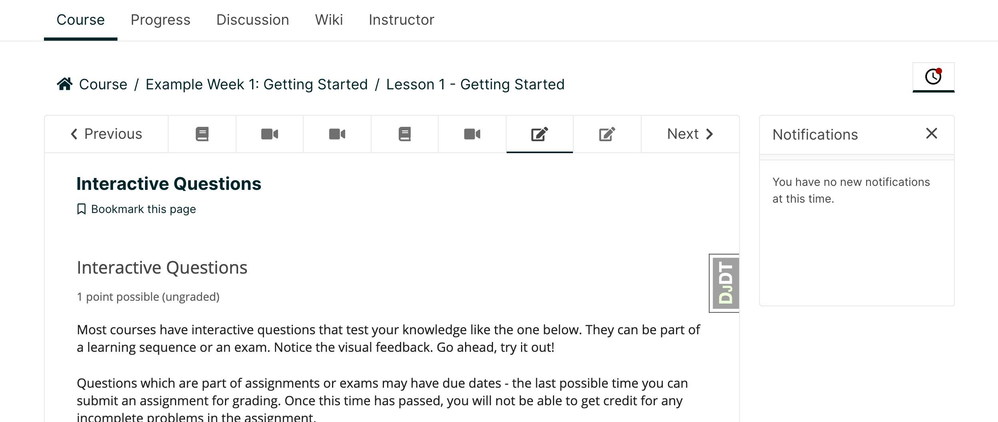Open the third video unit icon
This screenshot has width=998, height=422.
tap(472, 134)
